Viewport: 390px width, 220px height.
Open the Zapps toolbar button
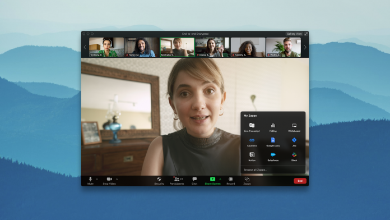247,181
